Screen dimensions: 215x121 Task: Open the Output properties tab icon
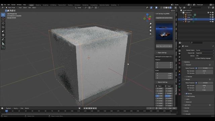[x=179, y=54]
